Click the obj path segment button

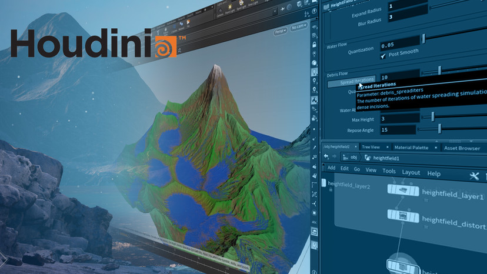(x=350, y=157)
